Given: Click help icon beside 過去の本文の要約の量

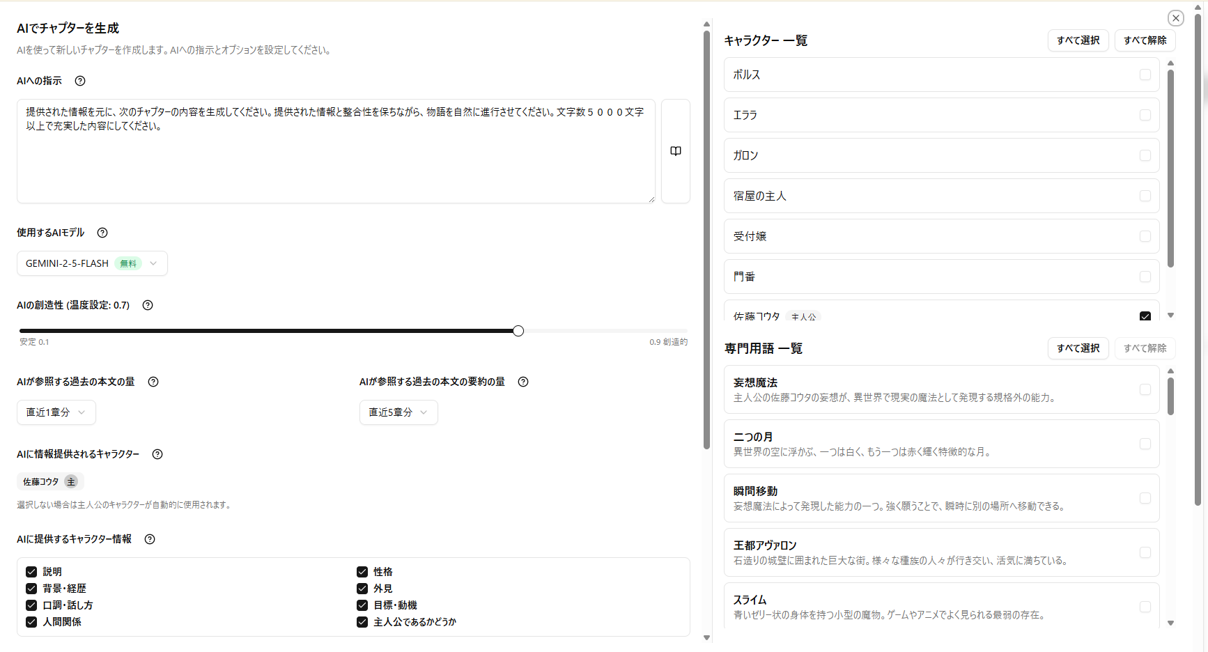Looking at the screenshot, I should click(523, 382).
